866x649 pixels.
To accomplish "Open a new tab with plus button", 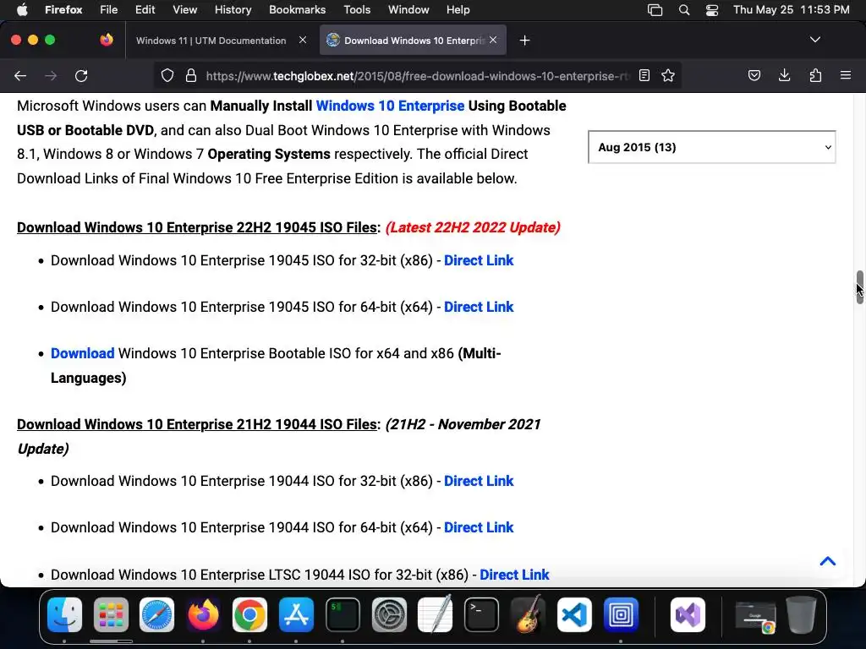I will click(x=524, y=41).
